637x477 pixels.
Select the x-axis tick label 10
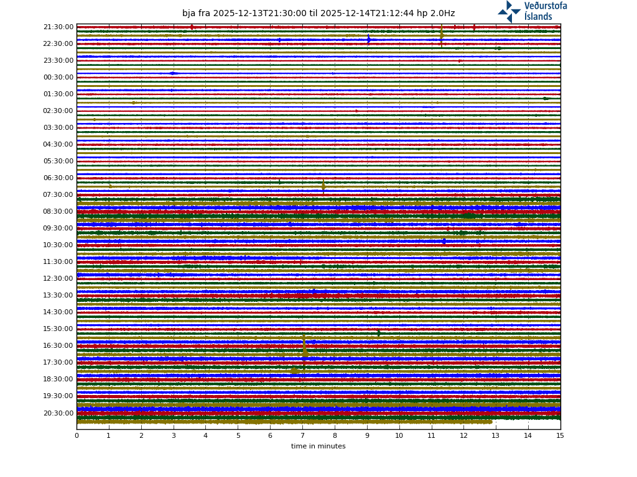point(399,436)
